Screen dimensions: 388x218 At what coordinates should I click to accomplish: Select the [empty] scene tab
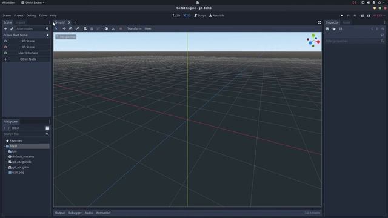point(60,22)
